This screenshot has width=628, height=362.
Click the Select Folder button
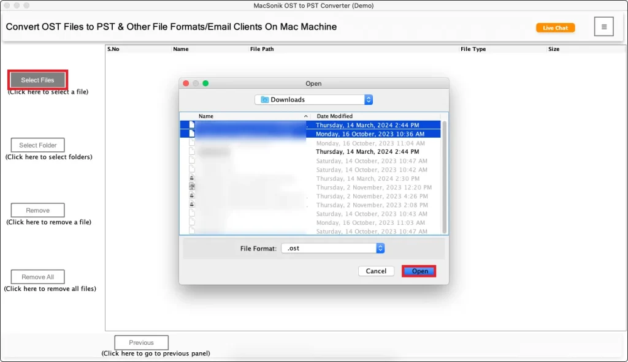[37, 145]
